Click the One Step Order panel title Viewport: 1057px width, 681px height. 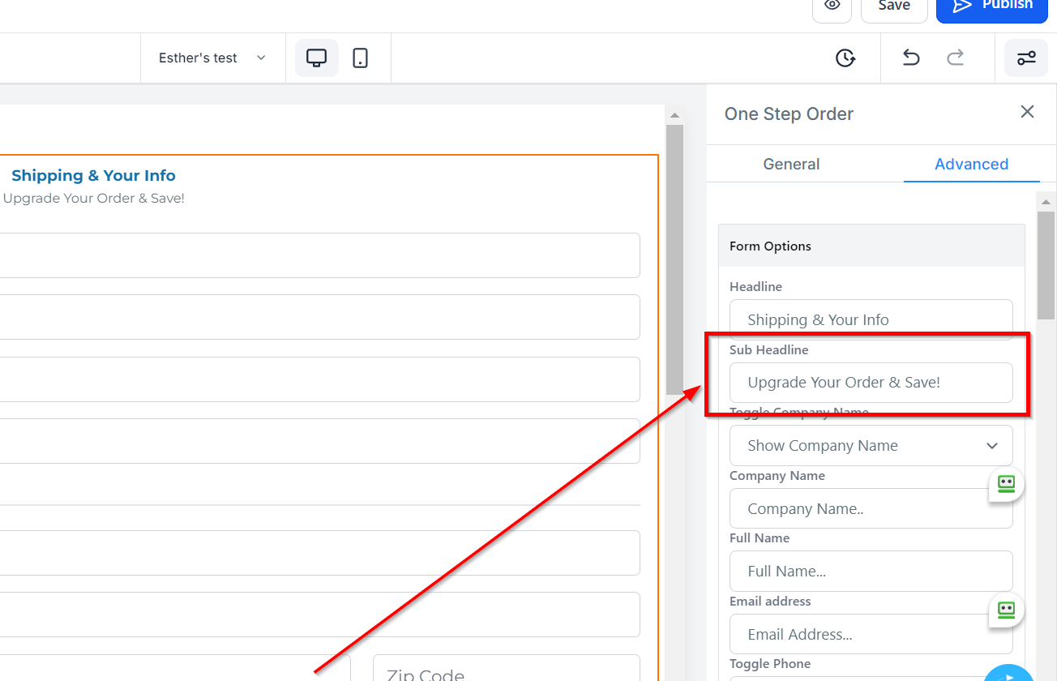(x=789, y=114)
